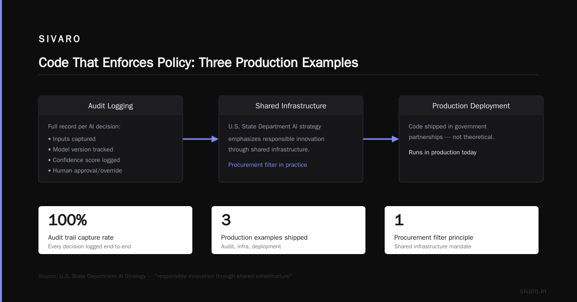Select the 'Human approval/override' bullet

tap(85, 171)
